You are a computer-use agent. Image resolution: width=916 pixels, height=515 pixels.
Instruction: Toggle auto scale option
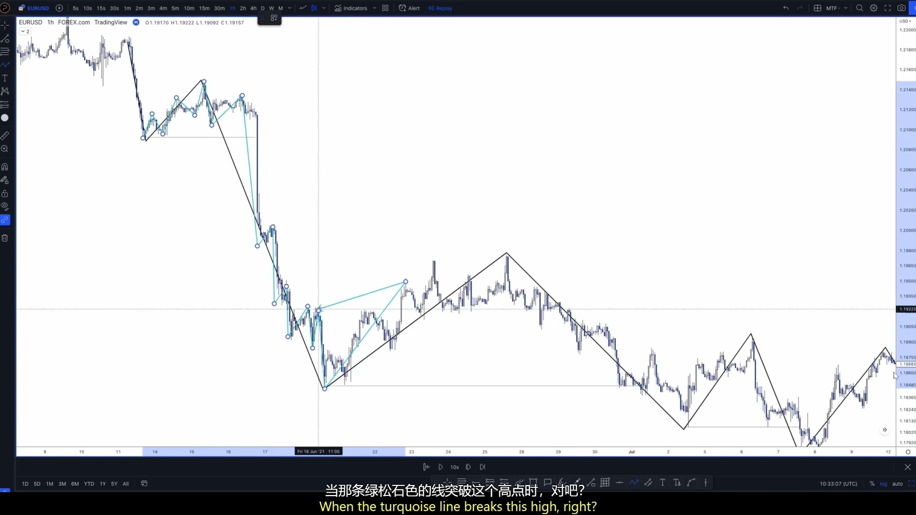(897, 484)
